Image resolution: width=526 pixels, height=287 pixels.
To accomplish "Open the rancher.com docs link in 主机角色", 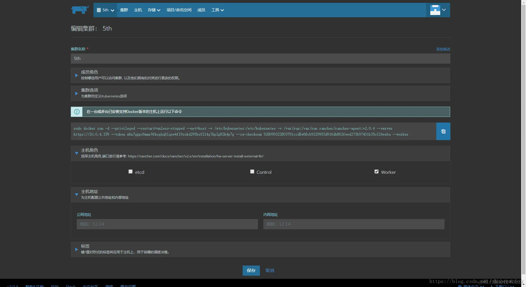I will pos(196,156).
